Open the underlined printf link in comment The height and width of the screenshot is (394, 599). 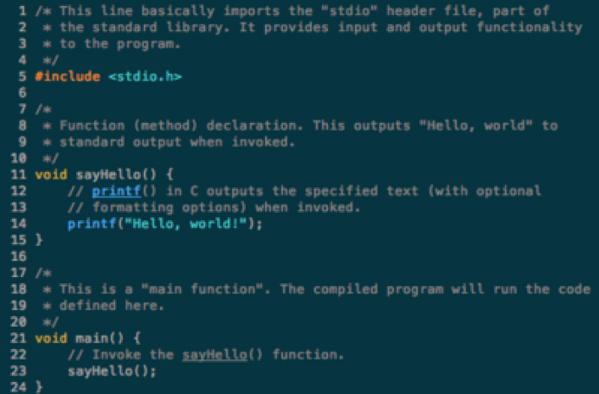(117, 191)
